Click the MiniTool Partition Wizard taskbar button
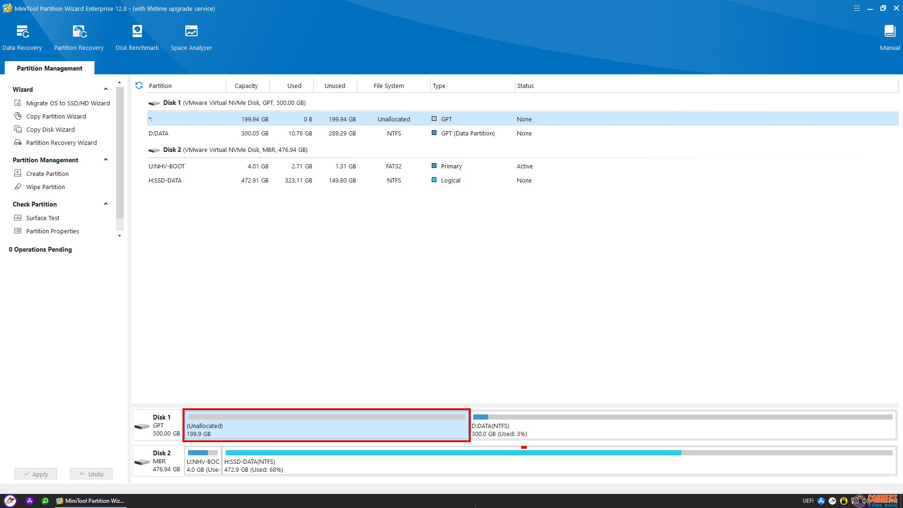This screenshot has height=508, width=903. (90, 501)
